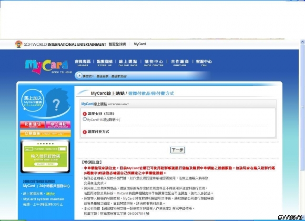Click the red arrow icon beside 選擇卡別
The width and height of the screenshot is (305, 221).
pos(85,114)
